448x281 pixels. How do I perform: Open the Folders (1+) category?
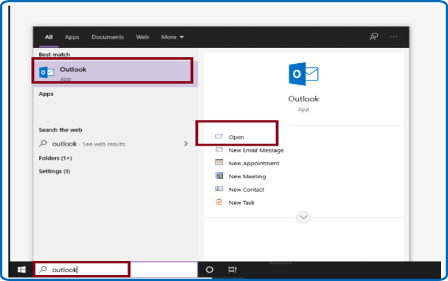coord(56,158)
